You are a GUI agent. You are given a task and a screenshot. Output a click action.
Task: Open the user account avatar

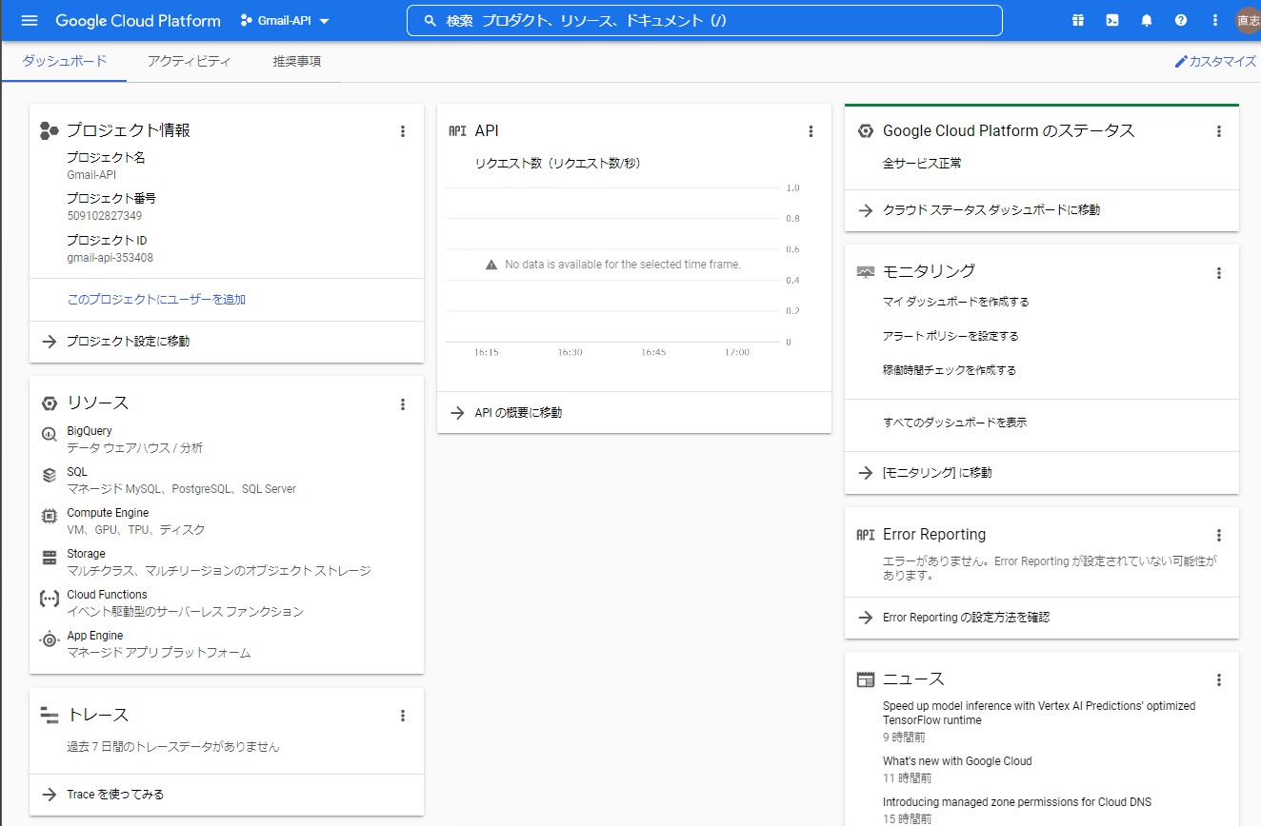(1248, 20)
